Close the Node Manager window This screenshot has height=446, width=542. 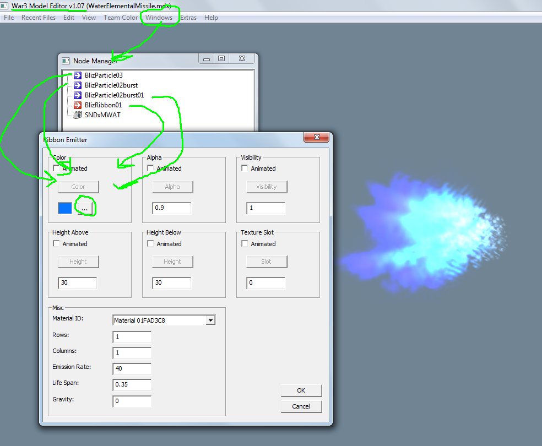point(242,59)
